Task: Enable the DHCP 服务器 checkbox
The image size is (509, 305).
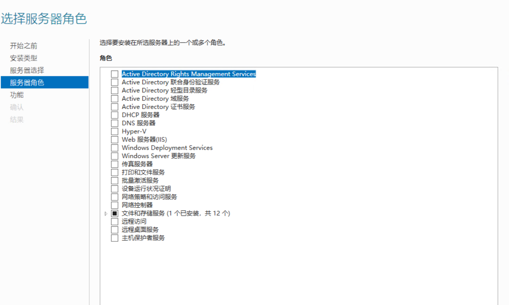Action: tap(114, 115)
